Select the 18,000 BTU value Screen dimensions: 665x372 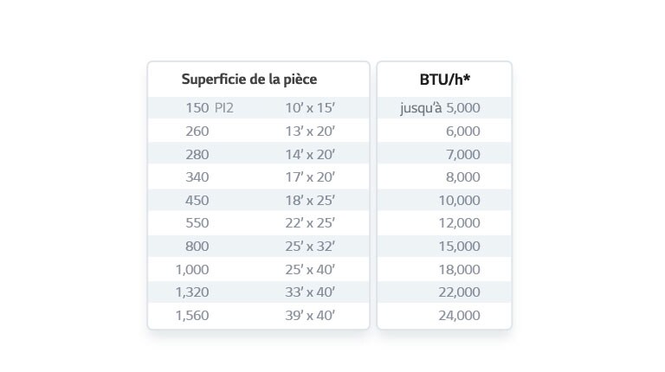459,270
